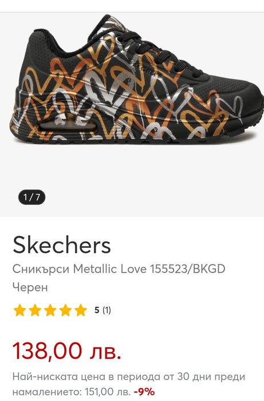Click the air cushion window on sole
Screen dimensions: 264x401
click(68, 126)
